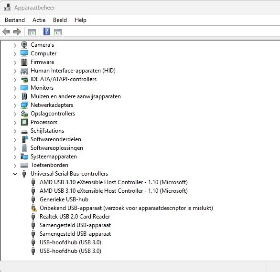Viewport: 280px width, 272px height.
Task: Open the Bestand menu
Action: [15, 20]
